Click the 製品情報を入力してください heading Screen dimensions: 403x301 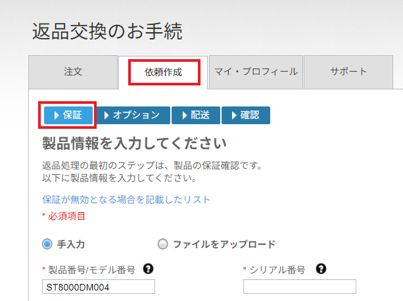click(134, 143)
